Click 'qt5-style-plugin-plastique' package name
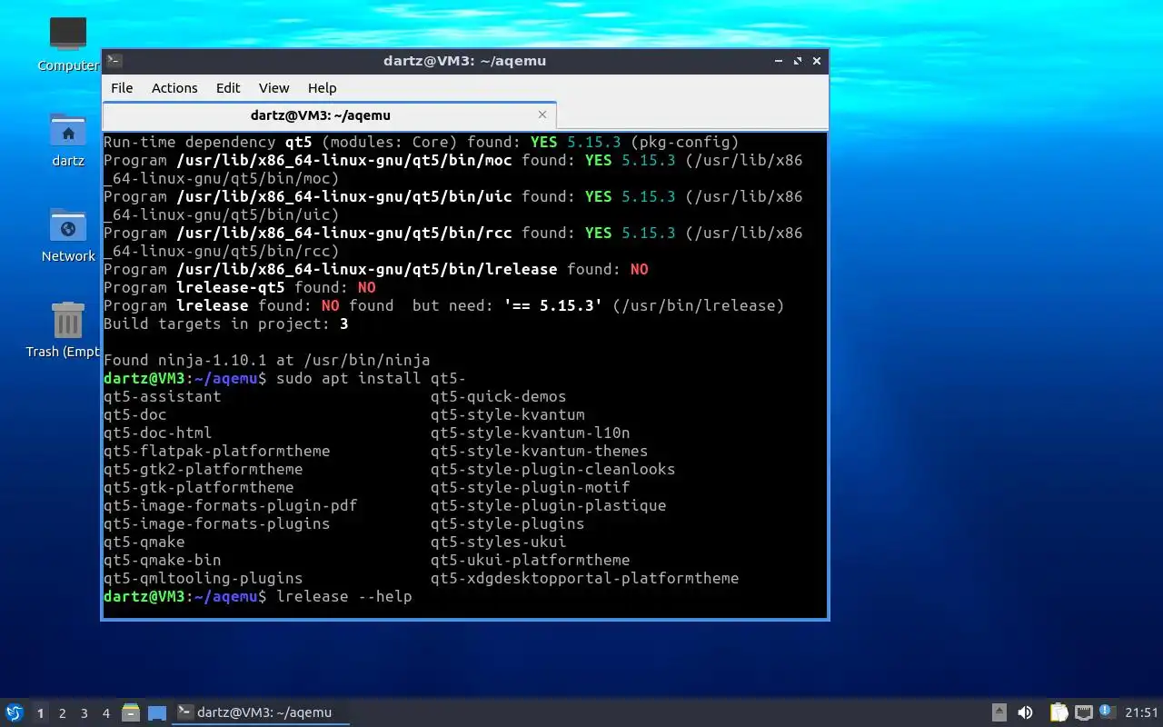The image size is (1163, 727). click(549, 506)
